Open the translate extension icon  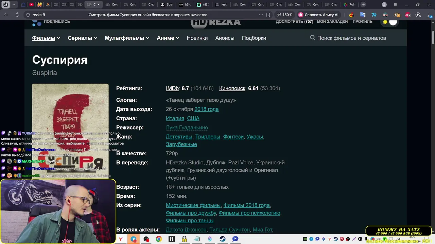363,15
